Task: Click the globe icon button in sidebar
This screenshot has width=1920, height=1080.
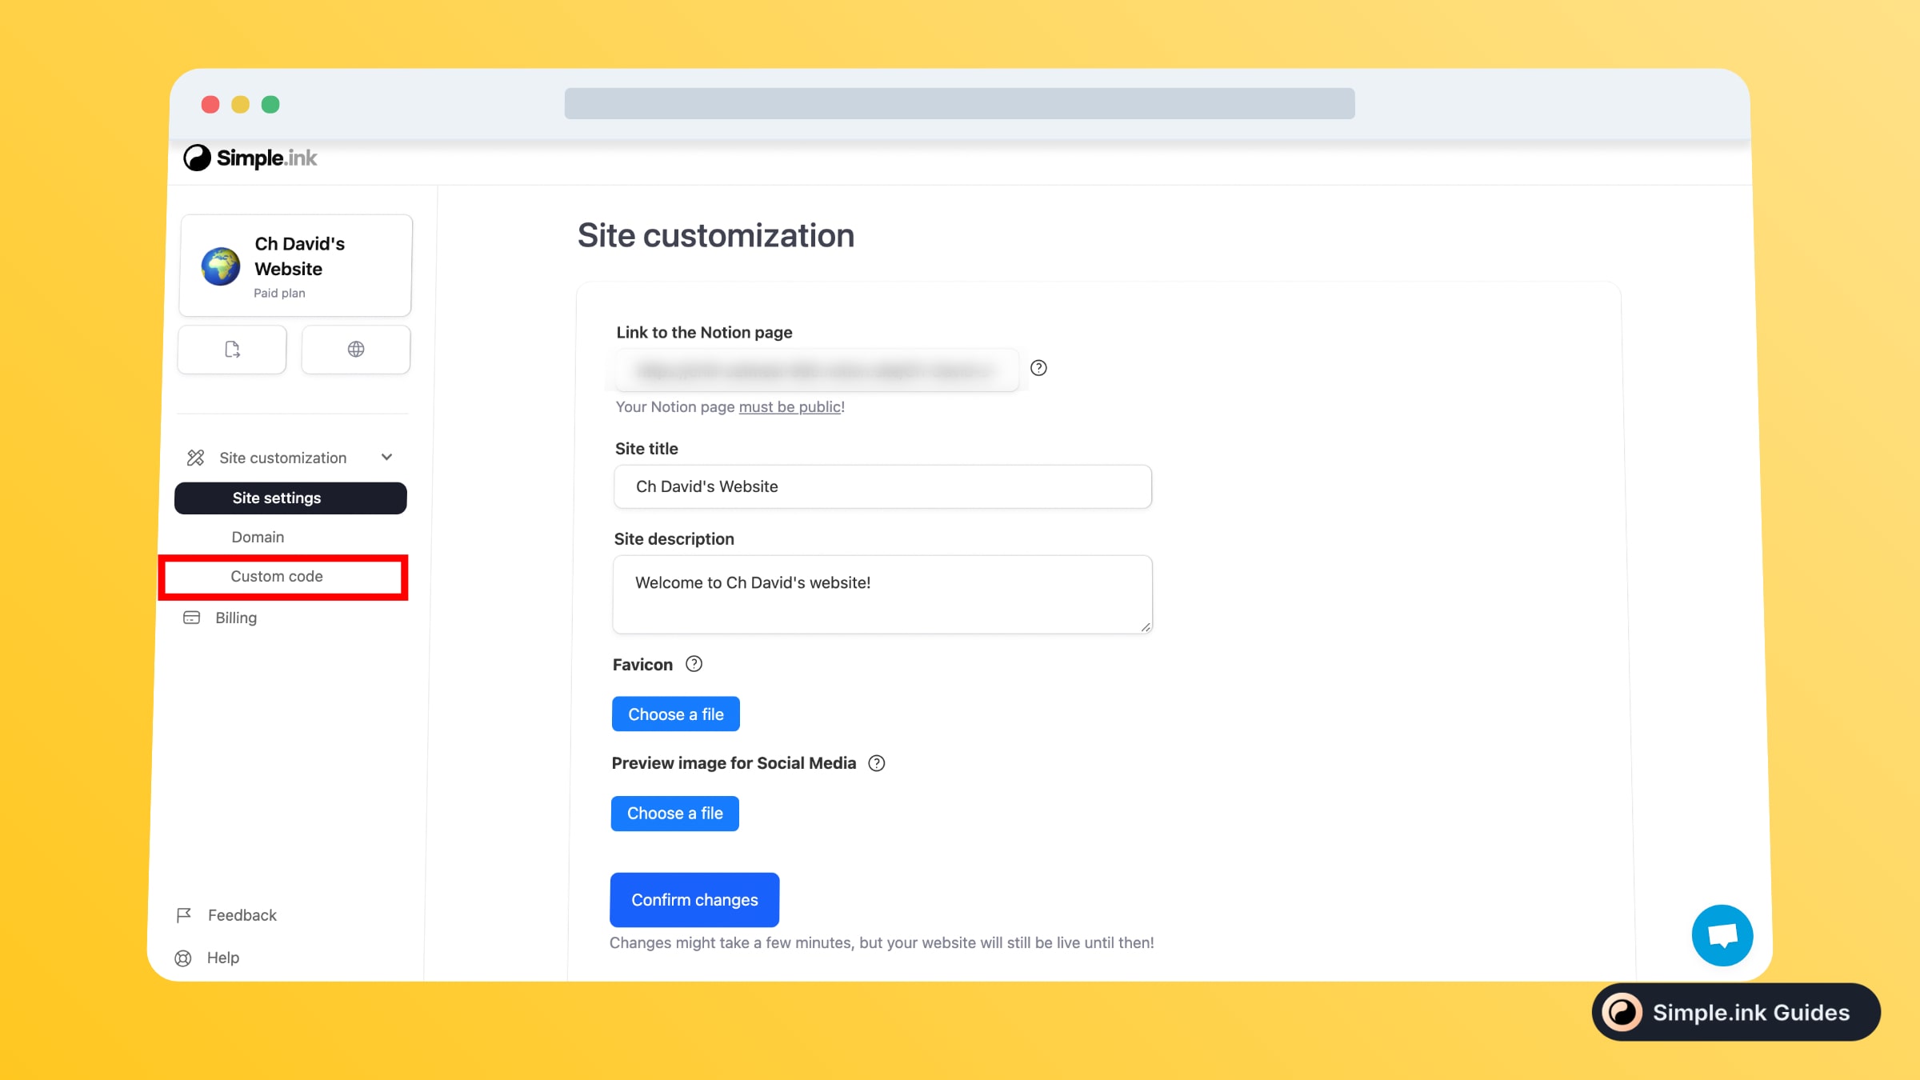Action: pyautogui.click(x=355, y=350)
